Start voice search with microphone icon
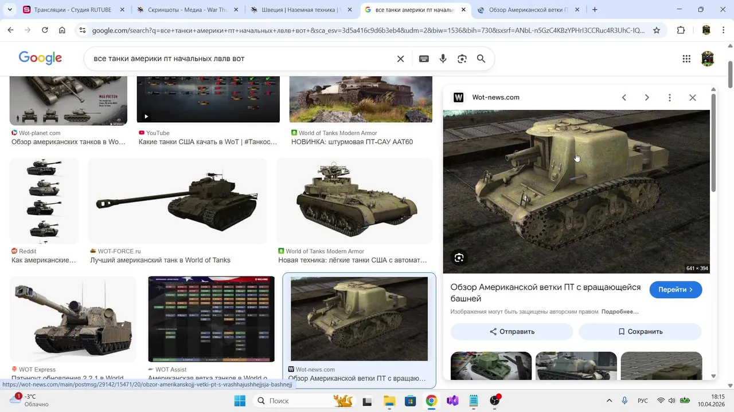The image size is (734, 412). (443, 58)
